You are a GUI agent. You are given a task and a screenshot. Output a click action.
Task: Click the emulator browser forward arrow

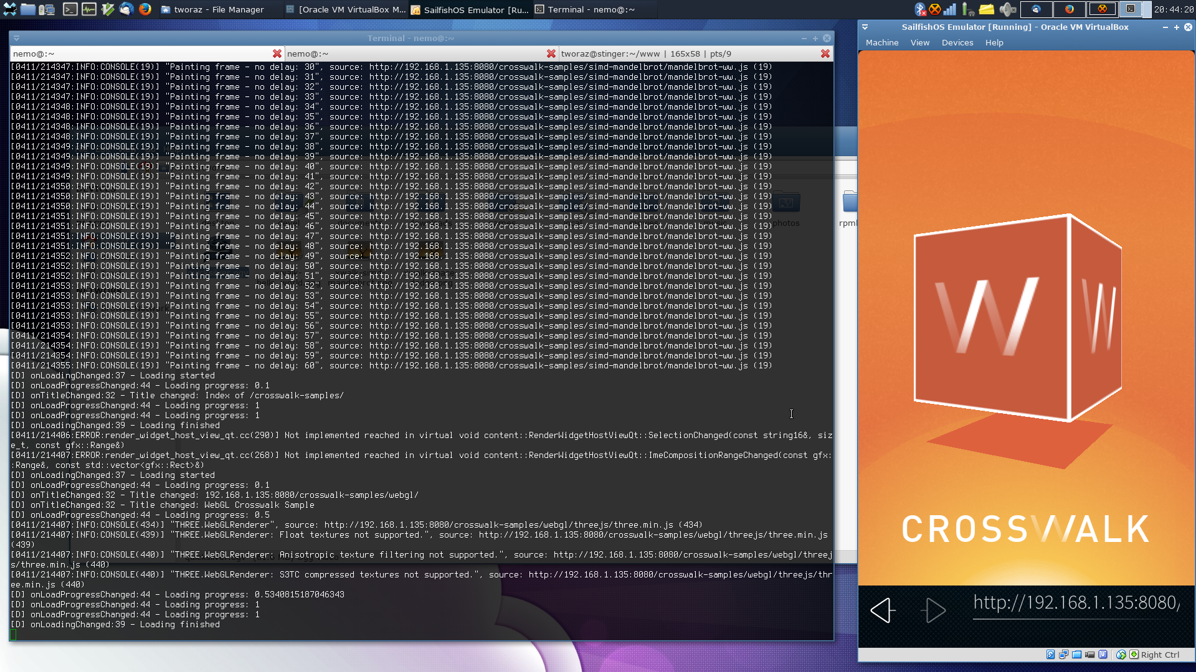coord(933,610)
